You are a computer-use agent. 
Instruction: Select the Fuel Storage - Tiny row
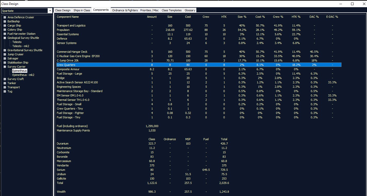point(199,117)
